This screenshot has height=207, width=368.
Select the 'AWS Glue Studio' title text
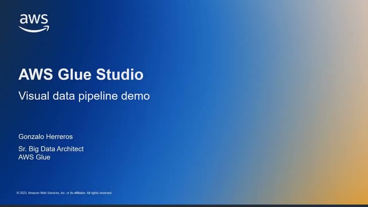pos(81,74)
